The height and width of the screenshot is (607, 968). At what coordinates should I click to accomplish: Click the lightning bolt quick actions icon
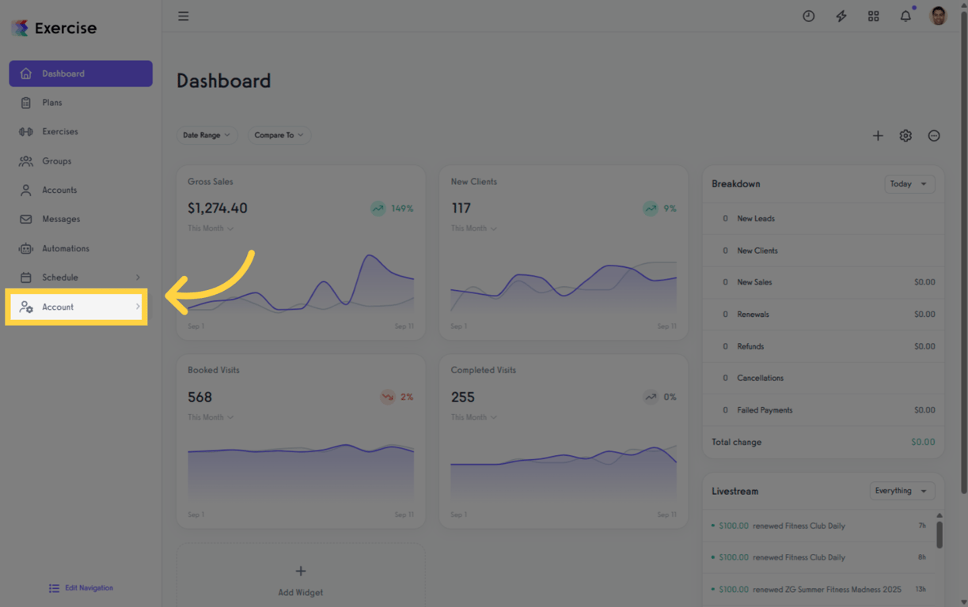[x=841, y=16]
